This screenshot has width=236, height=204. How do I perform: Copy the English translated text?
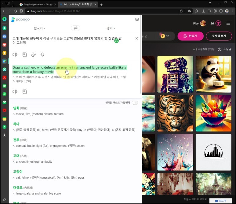[24, 91]
